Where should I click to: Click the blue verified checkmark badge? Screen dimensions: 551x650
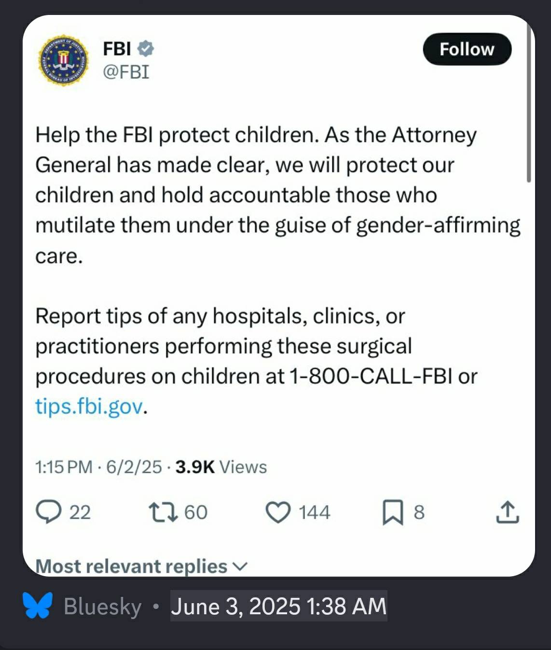tap(145, 49)
